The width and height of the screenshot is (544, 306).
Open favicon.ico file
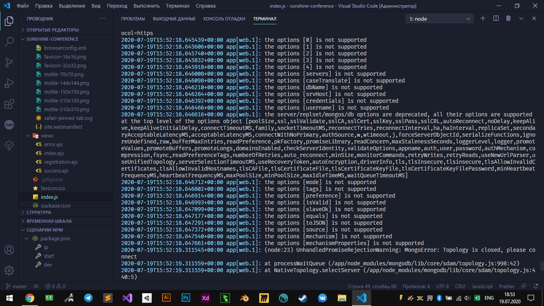53,188
